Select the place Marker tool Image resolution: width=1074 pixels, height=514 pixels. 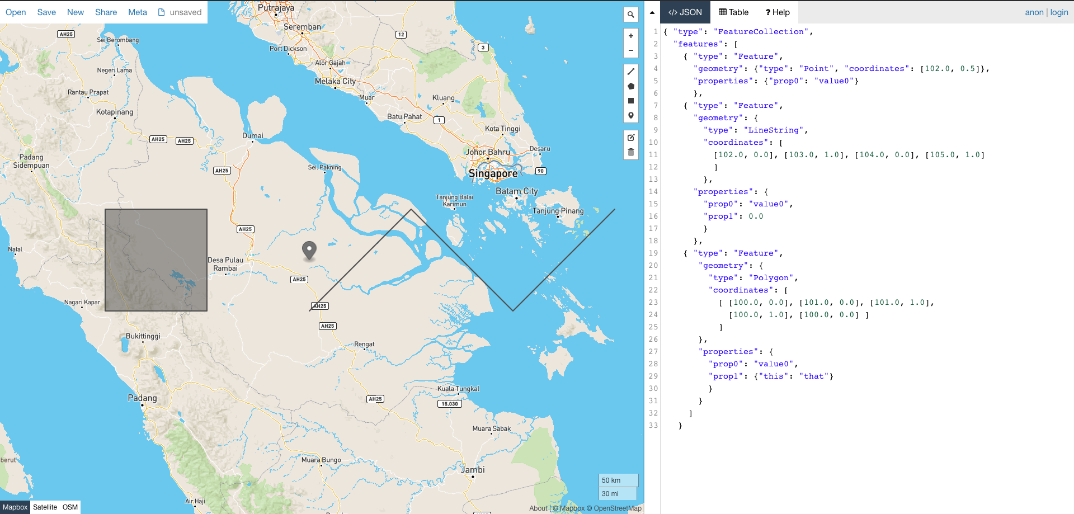(630, 115)
